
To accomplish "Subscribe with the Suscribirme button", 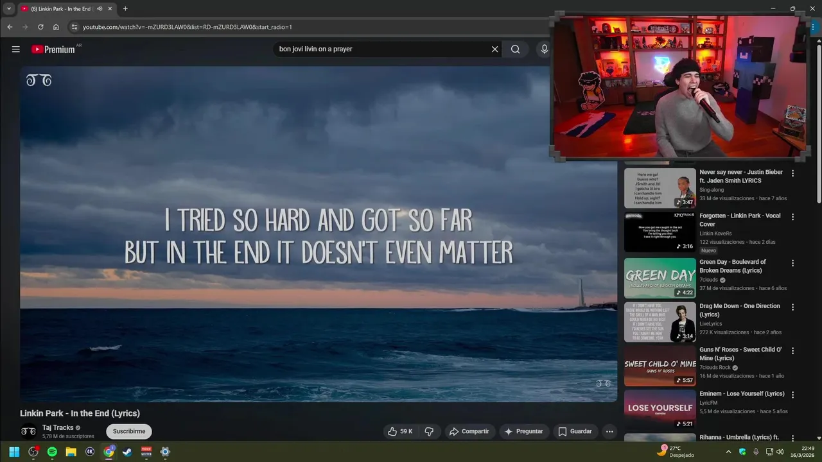I will (129, 431).
